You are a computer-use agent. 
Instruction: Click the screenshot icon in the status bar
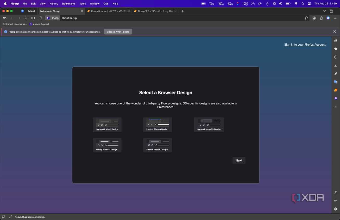point(4,217)
